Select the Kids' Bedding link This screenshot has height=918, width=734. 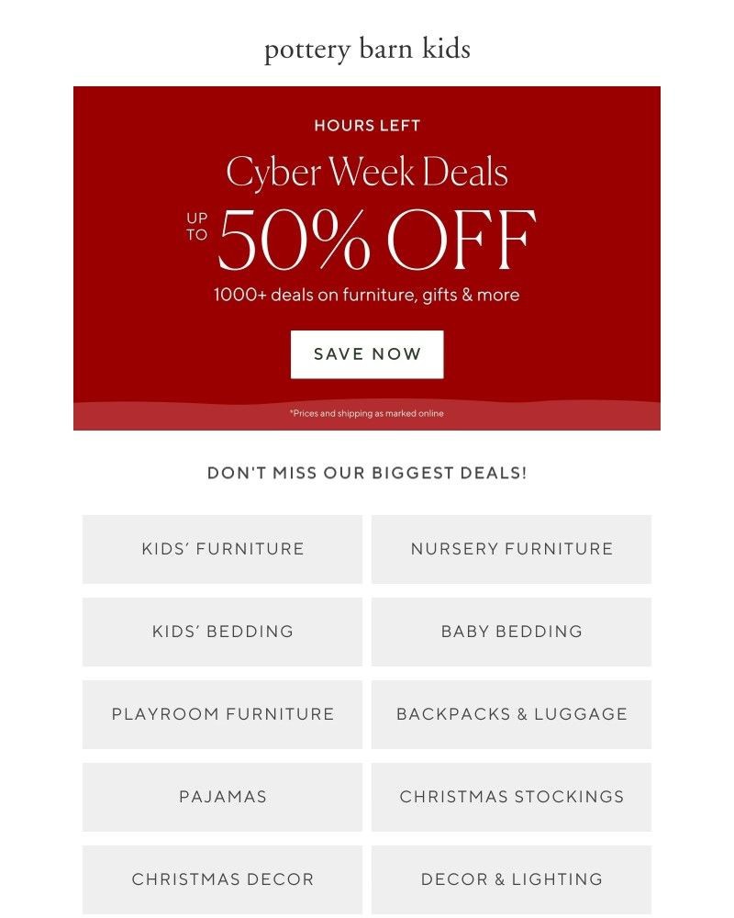(x=221, y=632)
